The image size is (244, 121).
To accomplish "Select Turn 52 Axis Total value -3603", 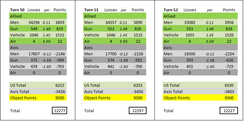I will [228, 92].
